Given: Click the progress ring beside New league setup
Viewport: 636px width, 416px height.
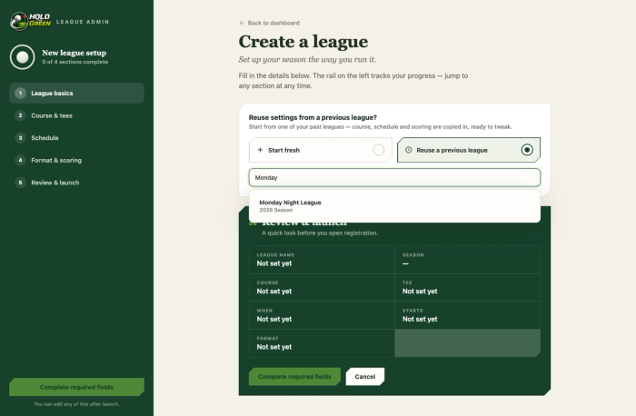Looking at the screenshot, I should pyautogui.click(x=23, y=57).
